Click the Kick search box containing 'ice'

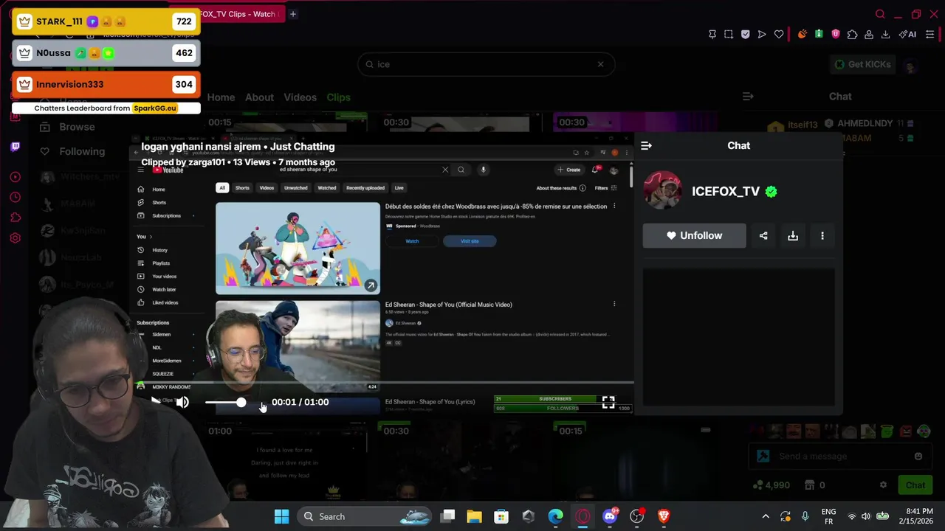click(486, 64)
